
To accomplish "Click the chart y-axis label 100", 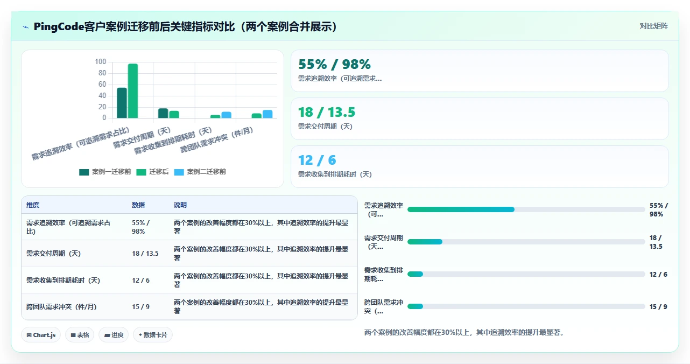I will coord(101,62).
